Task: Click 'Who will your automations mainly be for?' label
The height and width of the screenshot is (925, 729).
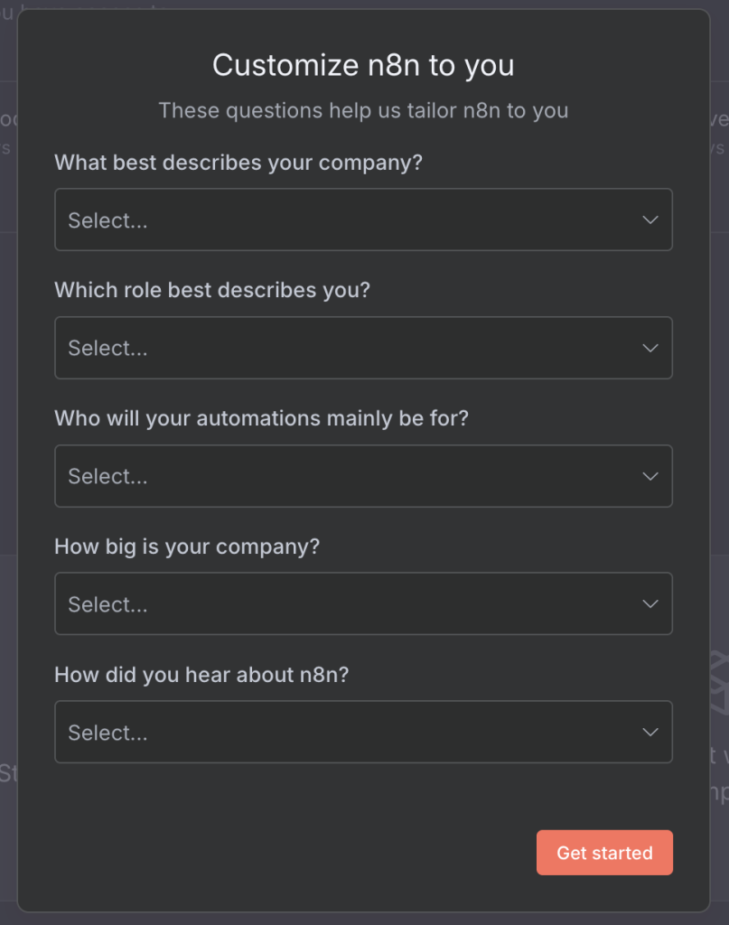Action: (261, 419)
